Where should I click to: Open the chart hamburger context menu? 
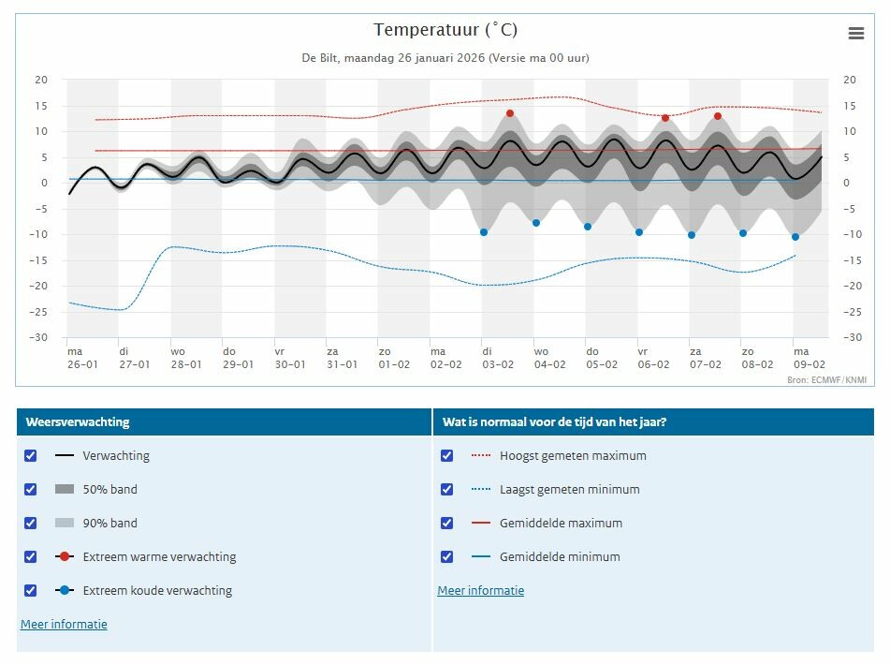click(856, 33)
